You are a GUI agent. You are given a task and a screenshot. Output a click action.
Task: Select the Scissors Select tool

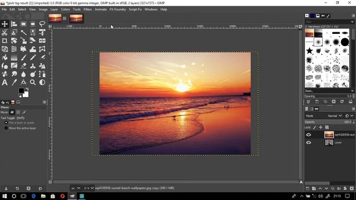tap(4, 32)
